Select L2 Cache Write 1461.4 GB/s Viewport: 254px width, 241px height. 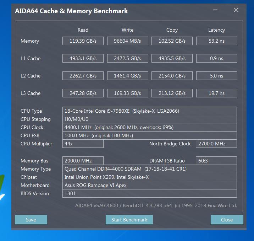(127, 76)
